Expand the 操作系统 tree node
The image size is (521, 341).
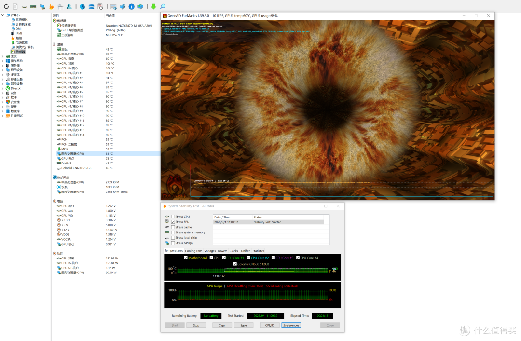3,61
